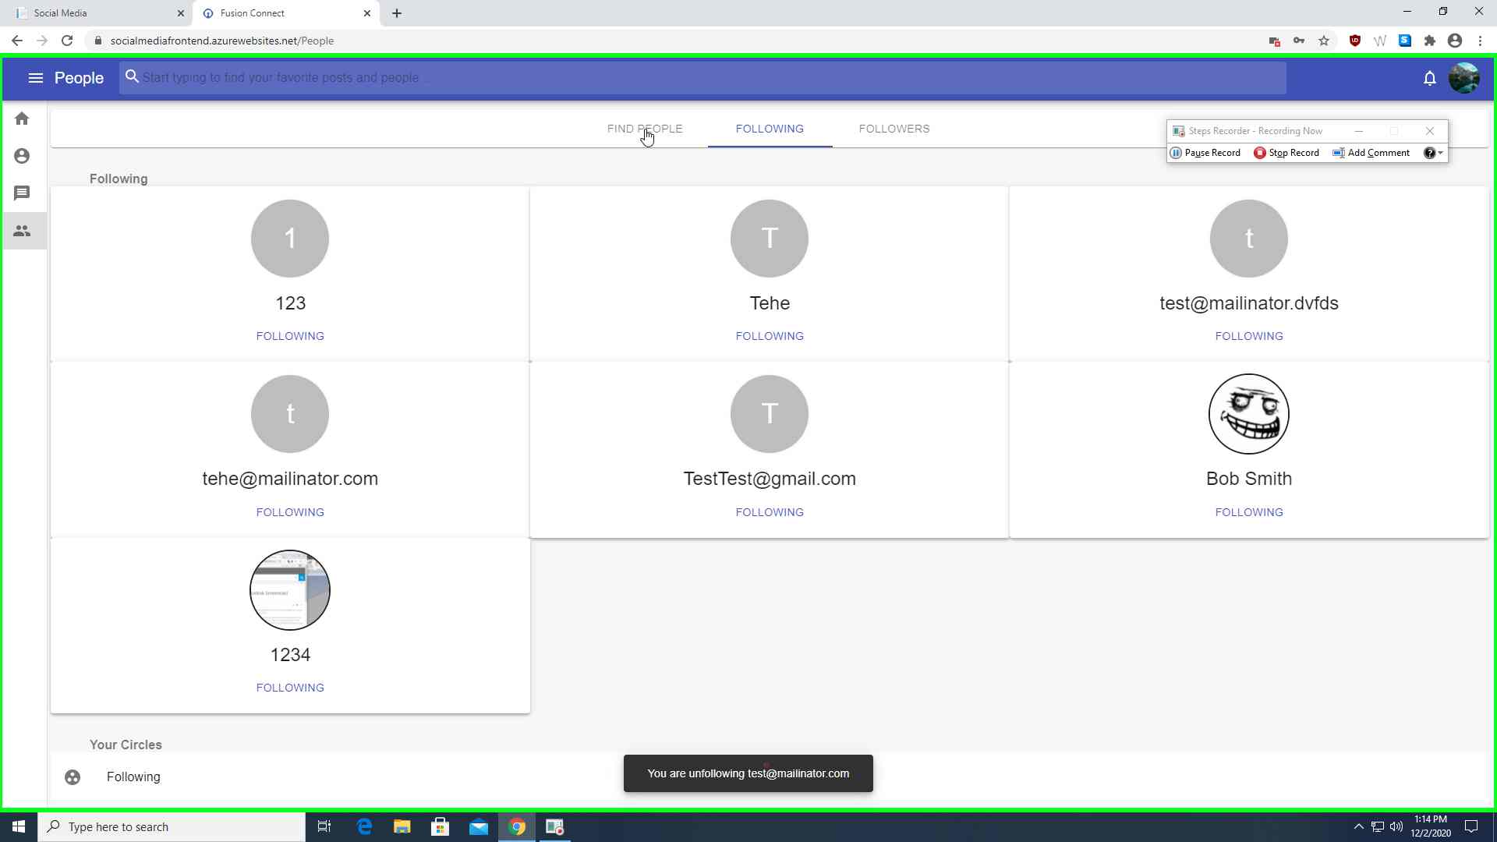Close the Social Media browser tab

pos(180,13)
